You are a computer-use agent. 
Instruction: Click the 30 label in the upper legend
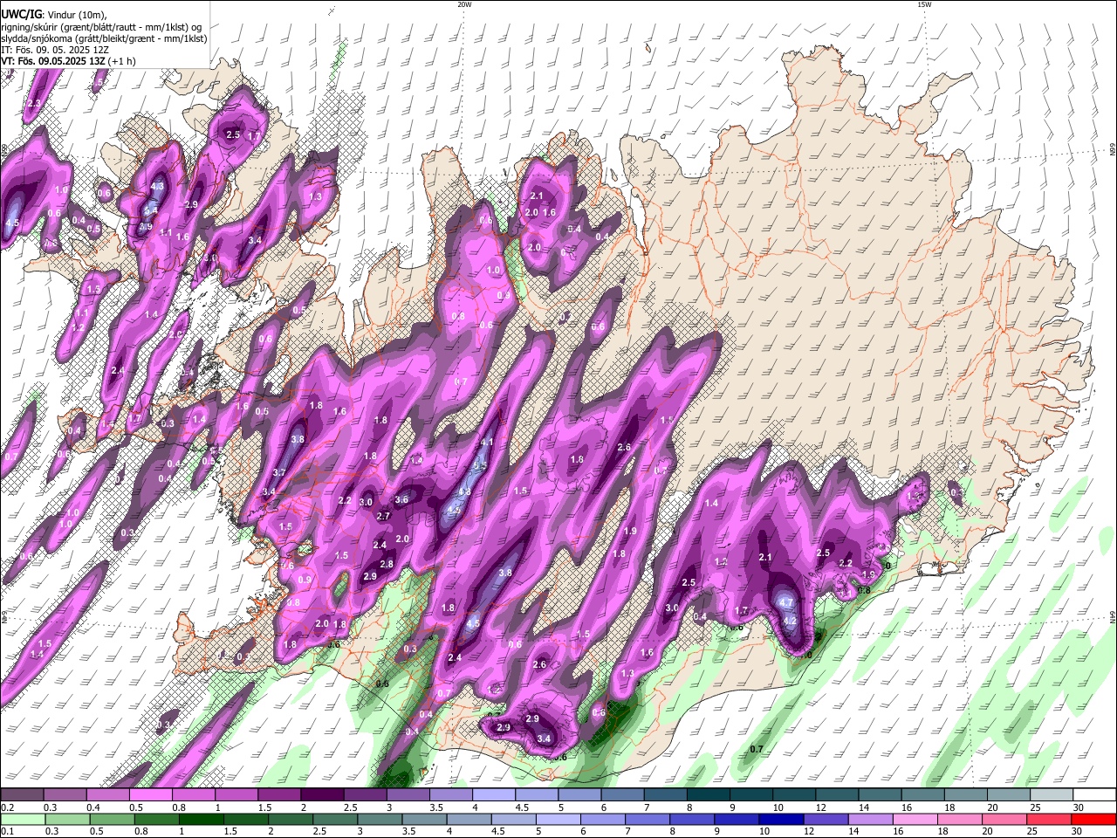[1079, 807]
